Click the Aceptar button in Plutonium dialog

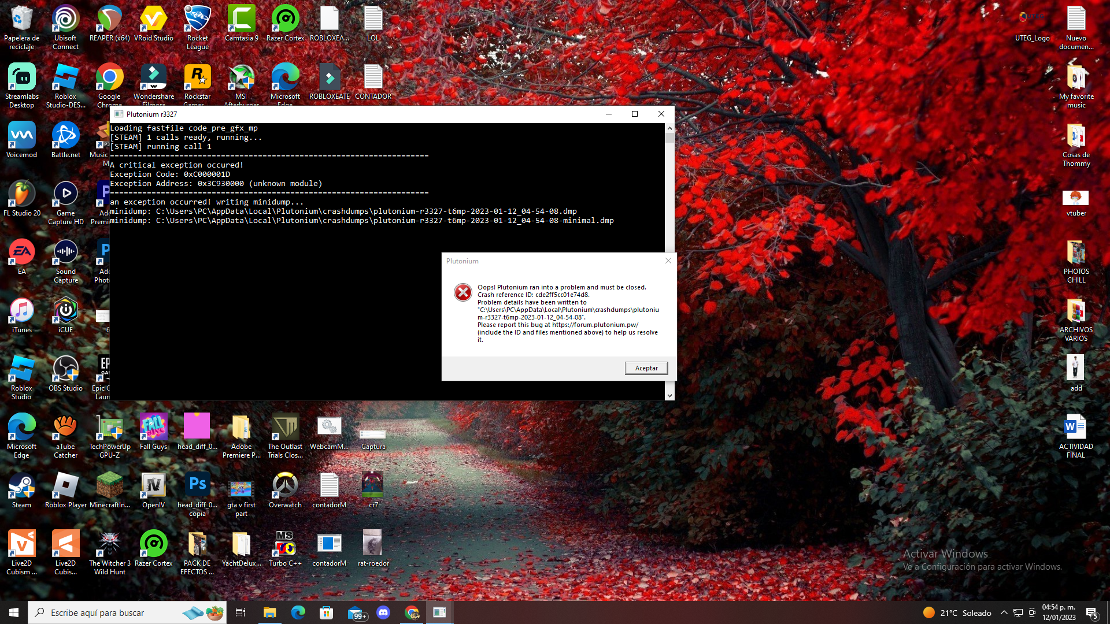646,368
